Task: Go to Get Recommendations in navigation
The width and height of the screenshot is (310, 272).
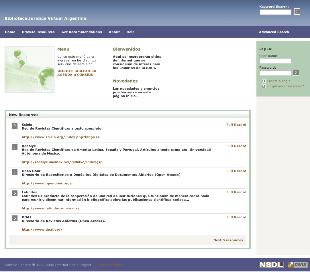Action: pos(82,32)
